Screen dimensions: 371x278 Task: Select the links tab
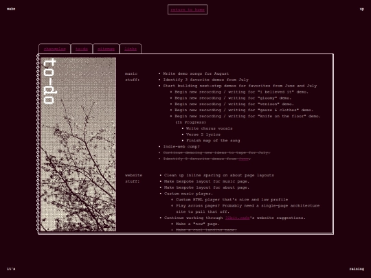(x=131, y=49)
